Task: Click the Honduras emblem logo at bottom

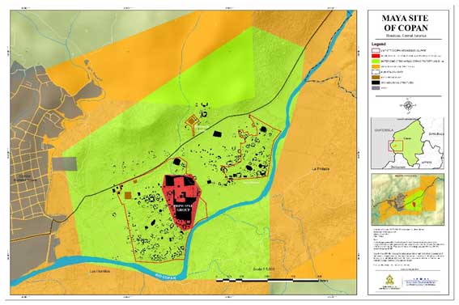Action: (389, 280)
